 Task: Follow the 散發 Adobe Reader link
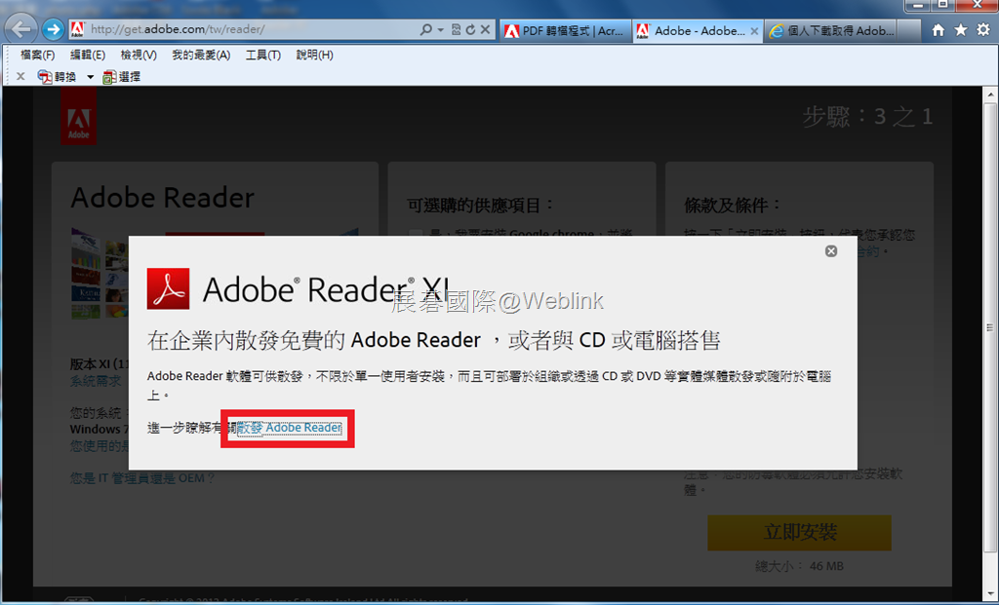pyautogui.click(x=290, y=428)
